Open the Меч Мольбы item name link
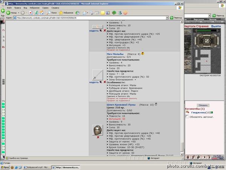 115,54
